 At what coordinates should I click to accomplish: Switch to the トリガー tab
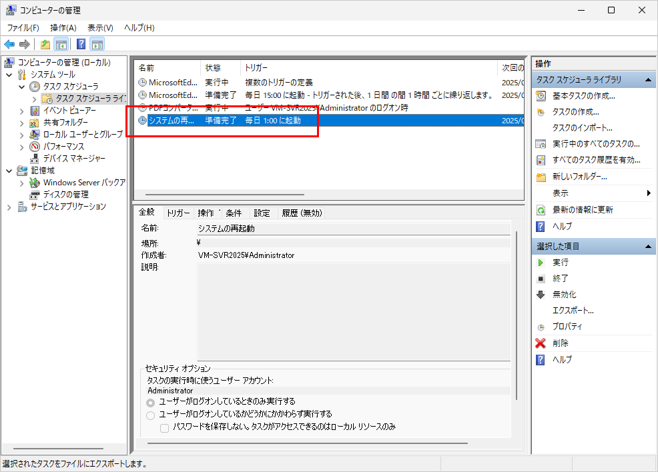pos(178,213)
